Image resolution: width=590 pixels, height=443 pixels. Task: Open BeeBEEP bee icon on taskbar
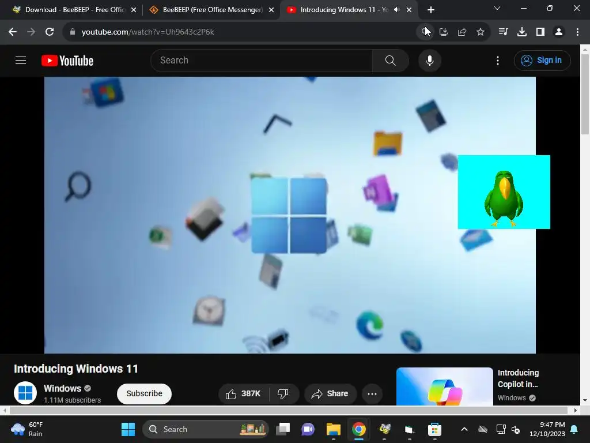pyautogui.click(x=384, y=429)
